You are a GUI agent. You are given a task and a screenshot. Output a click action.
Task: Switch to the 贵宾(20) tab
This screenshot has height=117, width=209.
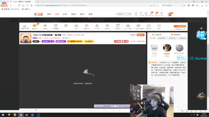pos(172,38)
